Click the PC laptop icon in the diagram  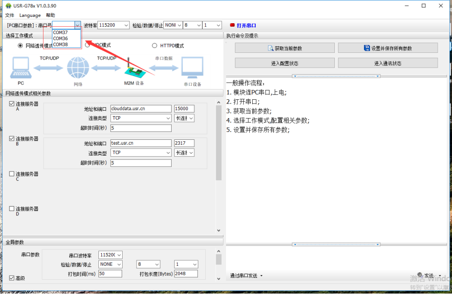click(x=21, y=68)
